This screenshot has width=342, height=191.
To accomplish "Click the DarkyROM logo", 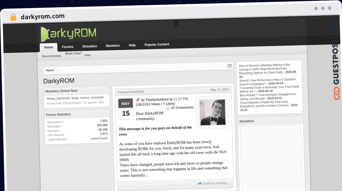I will (x=68, y=34).
